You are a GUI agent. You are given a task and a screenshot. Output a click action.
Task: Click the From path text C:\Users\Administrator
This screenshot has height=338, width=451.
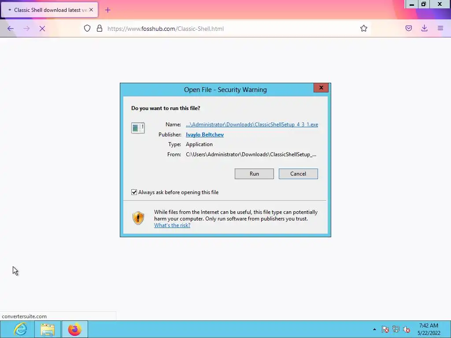coord(251,154)
